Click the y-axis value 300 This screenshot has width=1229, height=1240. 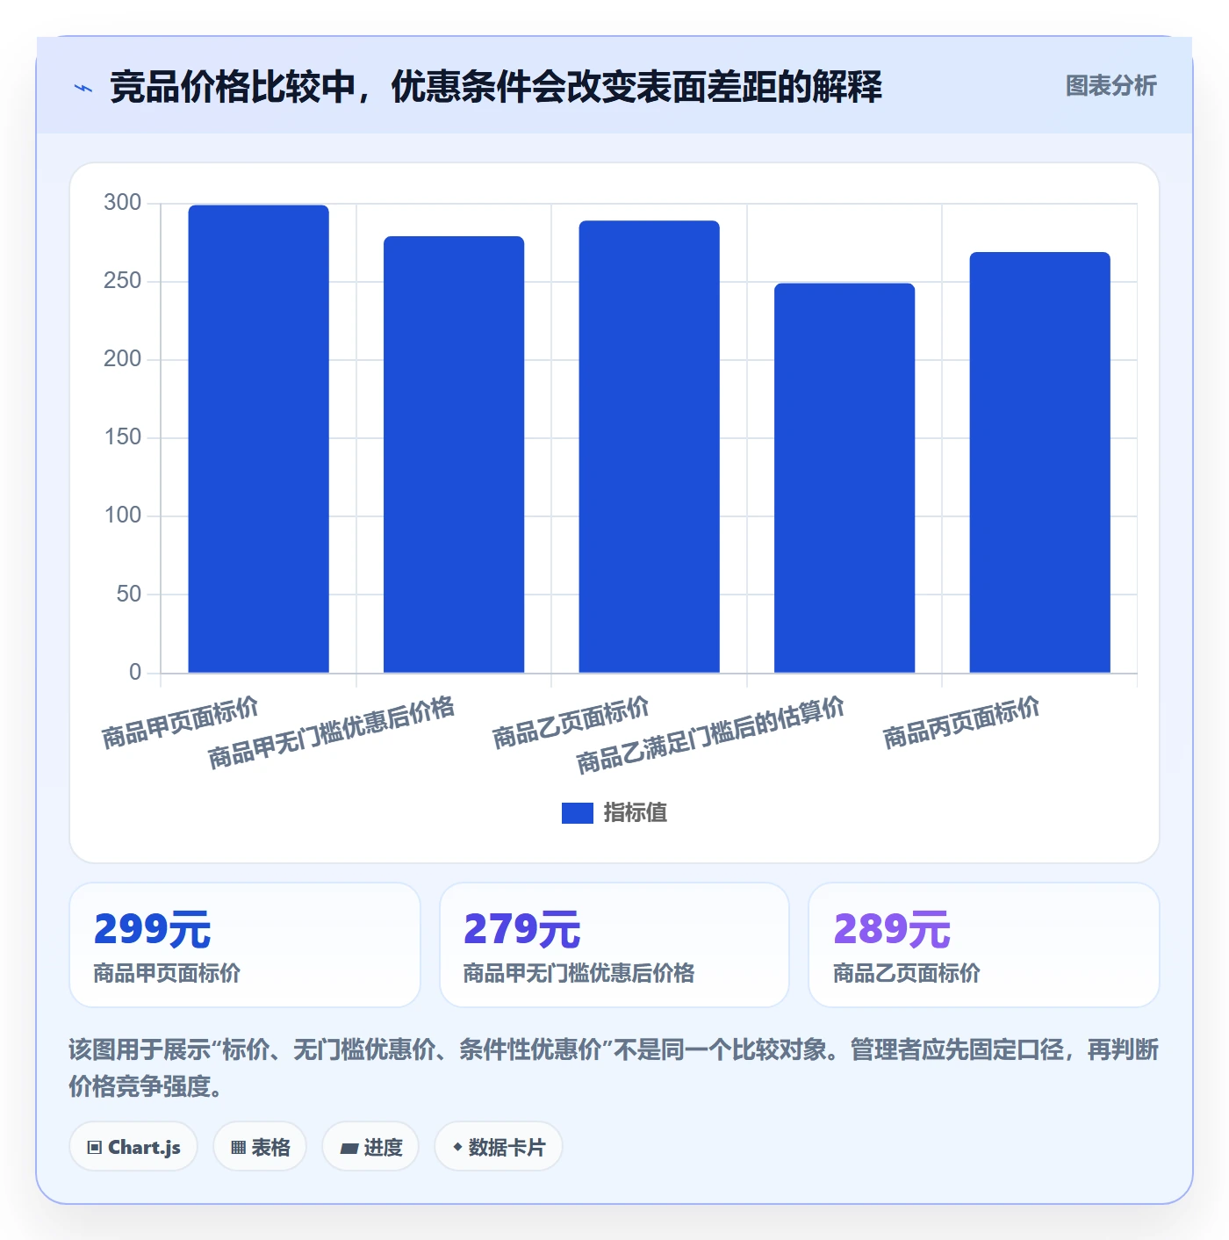tap(123, 203)
